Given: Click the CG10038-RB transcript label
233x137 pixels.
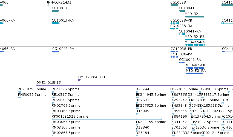Looking at the screenshot, I should click(181, 20).
